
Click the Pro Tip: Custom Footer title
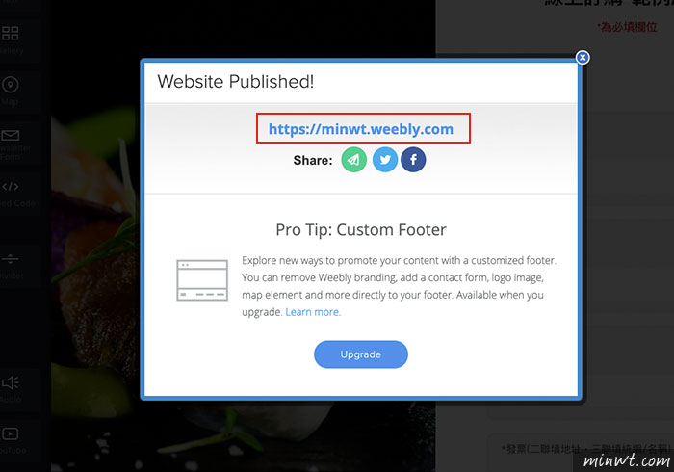point(361,230)
